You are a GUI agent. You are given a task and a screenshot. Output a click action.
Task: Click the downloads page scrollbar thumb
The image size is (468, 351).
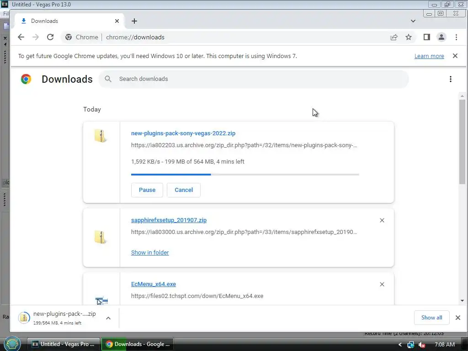(x=462, y=142)
